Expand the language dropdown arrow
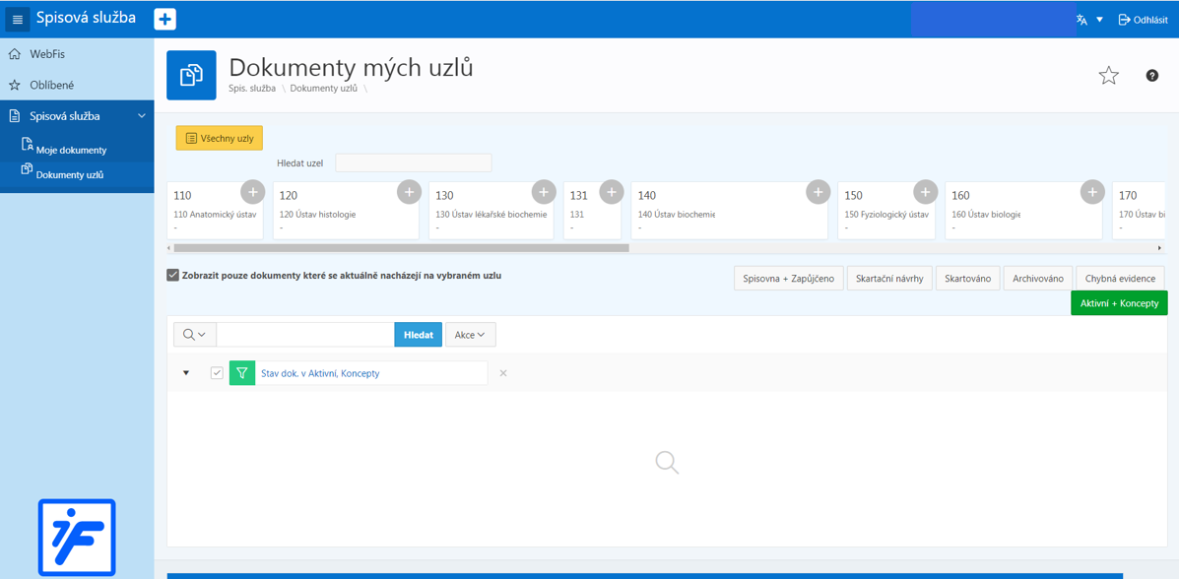 (1099, 20)
